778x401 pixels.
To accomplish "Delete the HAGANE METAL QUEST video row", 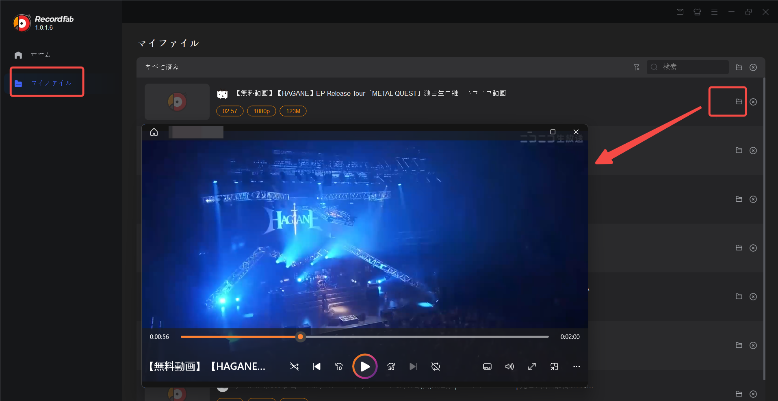I will pyautogui.click(x=753, y=102).
